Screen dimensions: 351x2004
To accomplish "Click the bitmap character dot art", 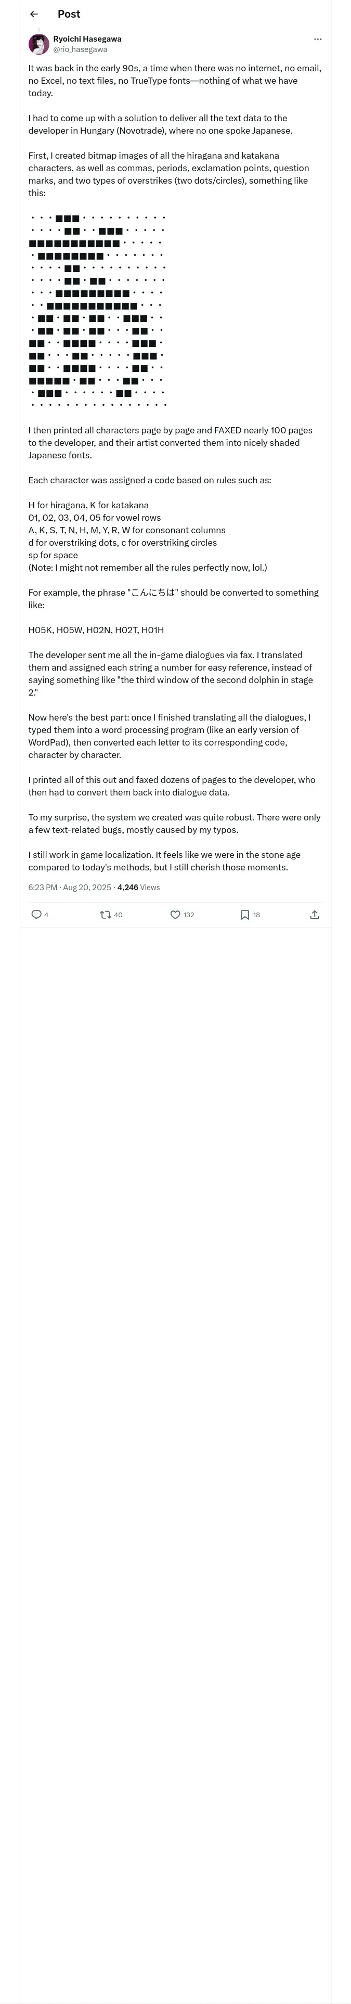I will pos(97,311).
